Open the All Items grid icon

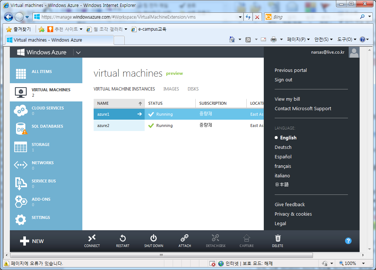pyautogui.click(x=21, y=74)
